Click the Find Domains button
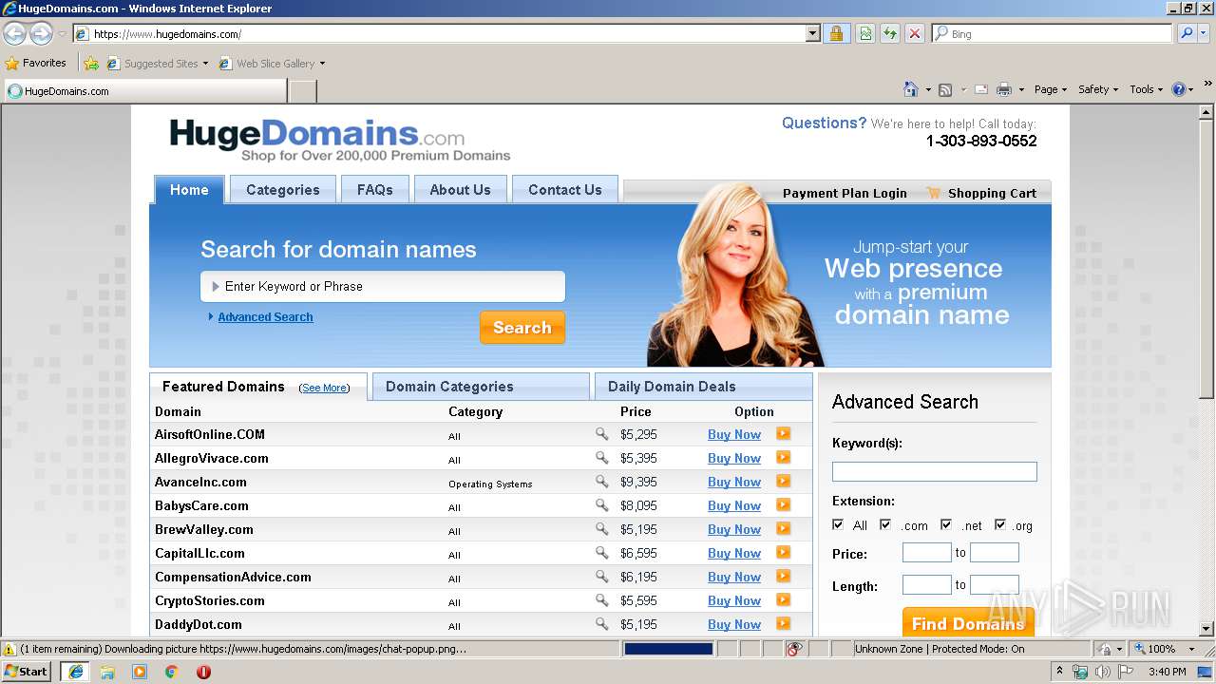The image size is (1216, 684). (968, 622)
